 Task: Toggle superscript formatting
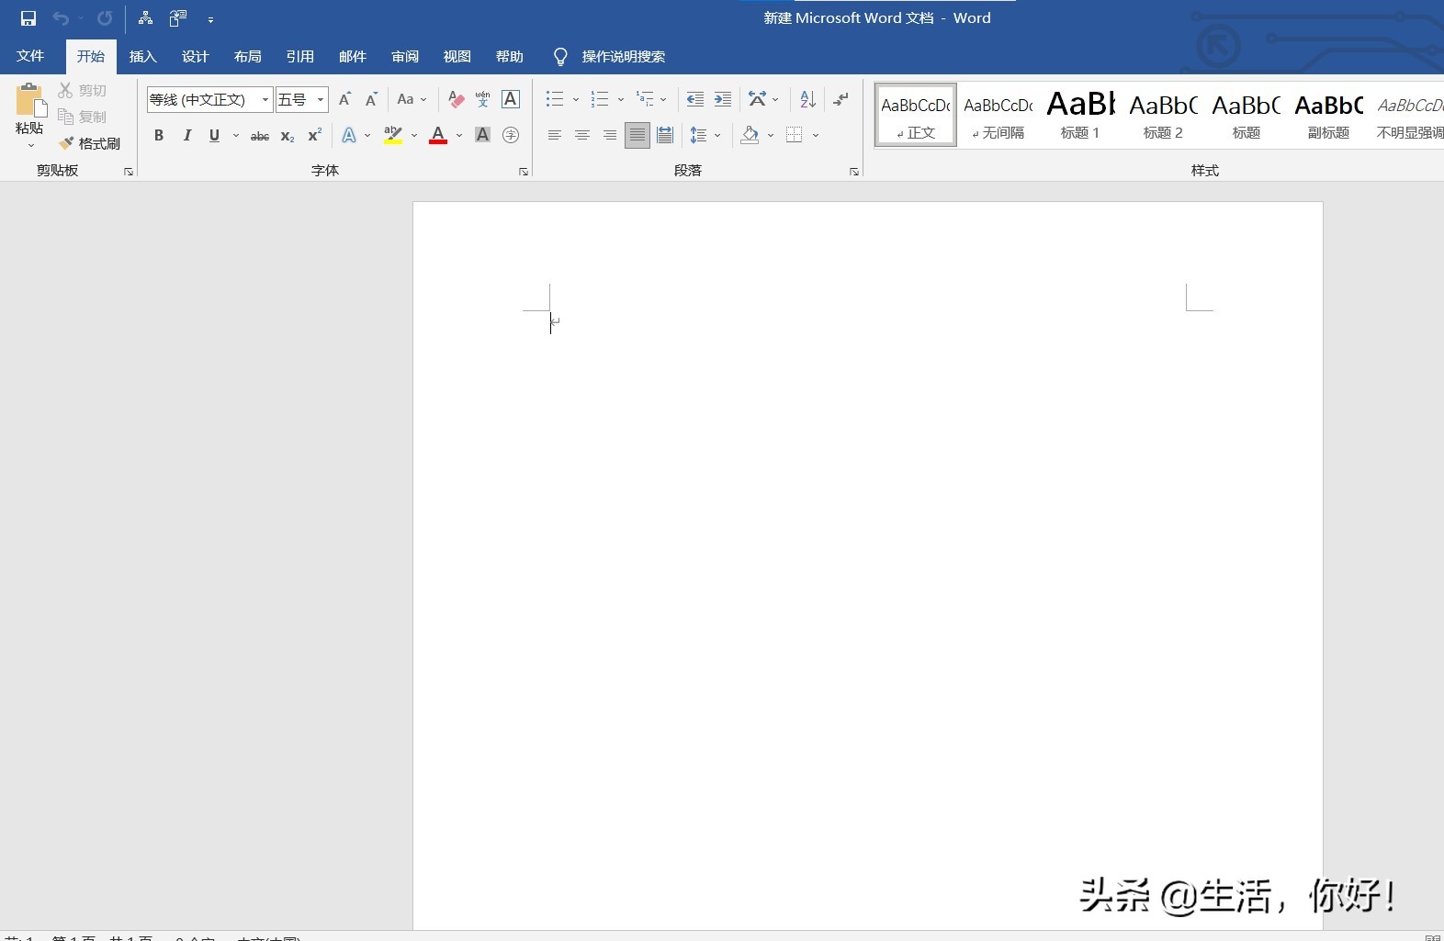pos(314,135)
